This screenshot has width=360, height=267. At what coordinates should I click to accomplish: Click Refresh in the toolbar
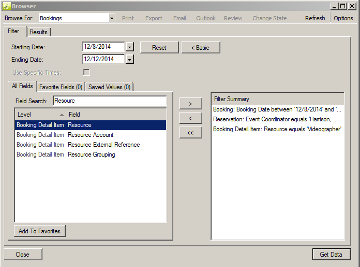315,18
